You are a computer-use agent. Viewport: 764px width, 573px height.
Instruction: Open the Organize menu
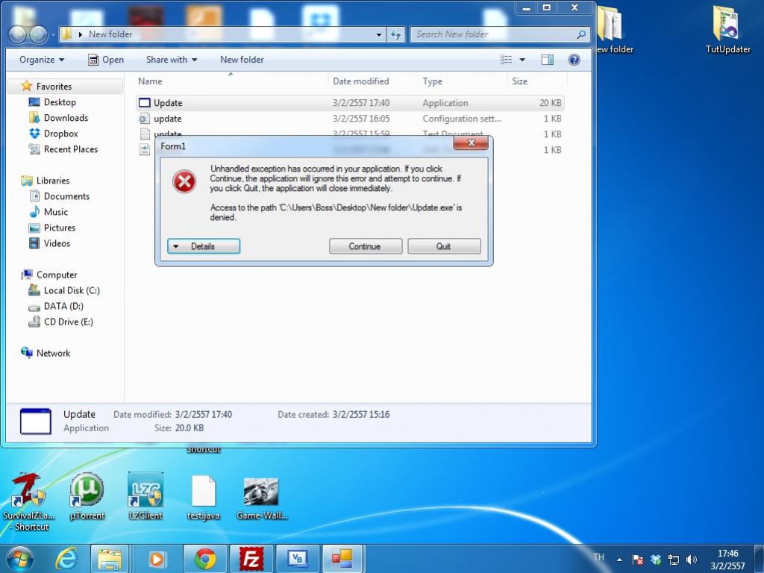(42, 60)
